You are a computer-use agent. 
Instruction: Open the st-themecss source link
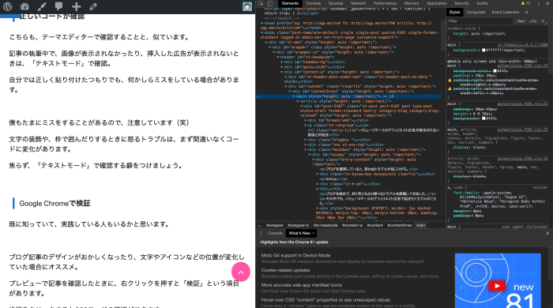(522, 45)
